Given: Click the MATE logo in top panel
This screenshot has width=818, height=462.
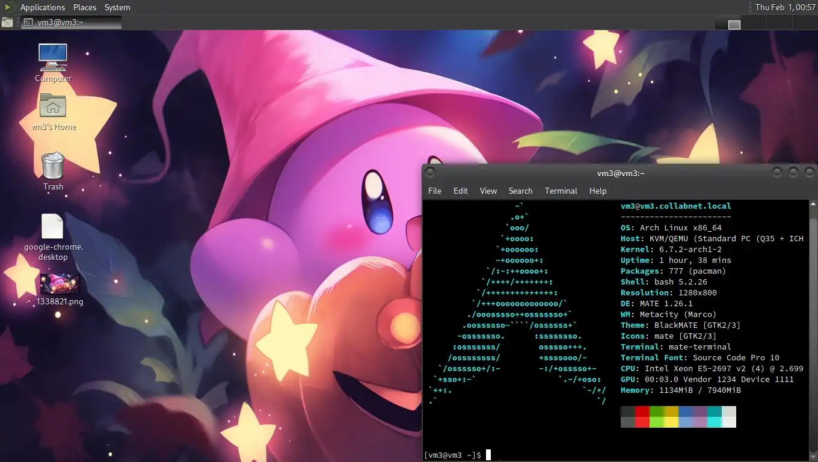Looking at the screenshot, I should coord(10,7).
